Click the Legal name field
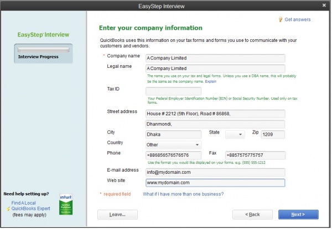The width and height of the screenshot is (332, 229). [215, 68]
